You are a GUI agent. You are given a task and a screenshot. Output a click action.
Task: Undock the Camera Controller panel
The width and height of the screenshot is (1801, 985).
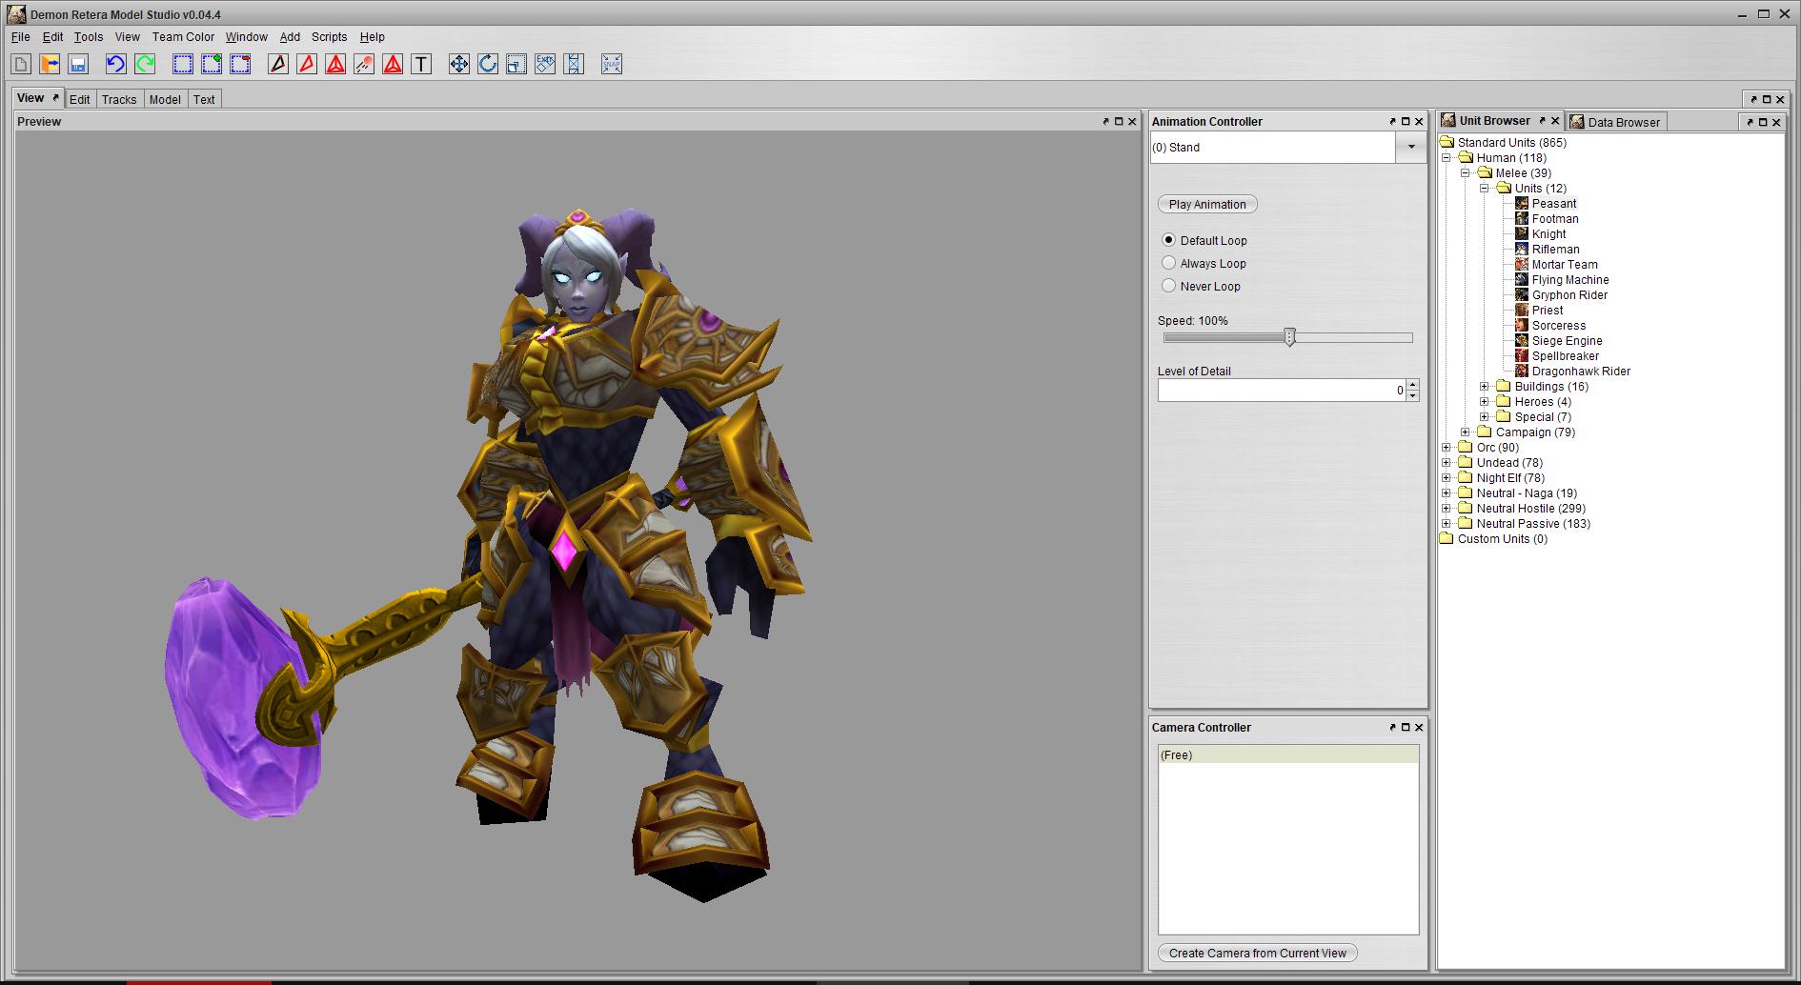tap(1392, 727)
